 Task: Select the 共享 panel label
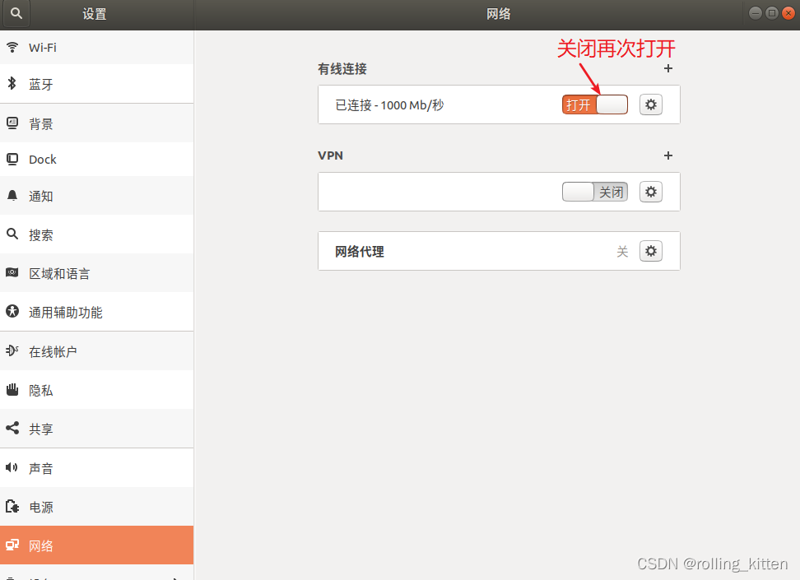coord(41,429)
